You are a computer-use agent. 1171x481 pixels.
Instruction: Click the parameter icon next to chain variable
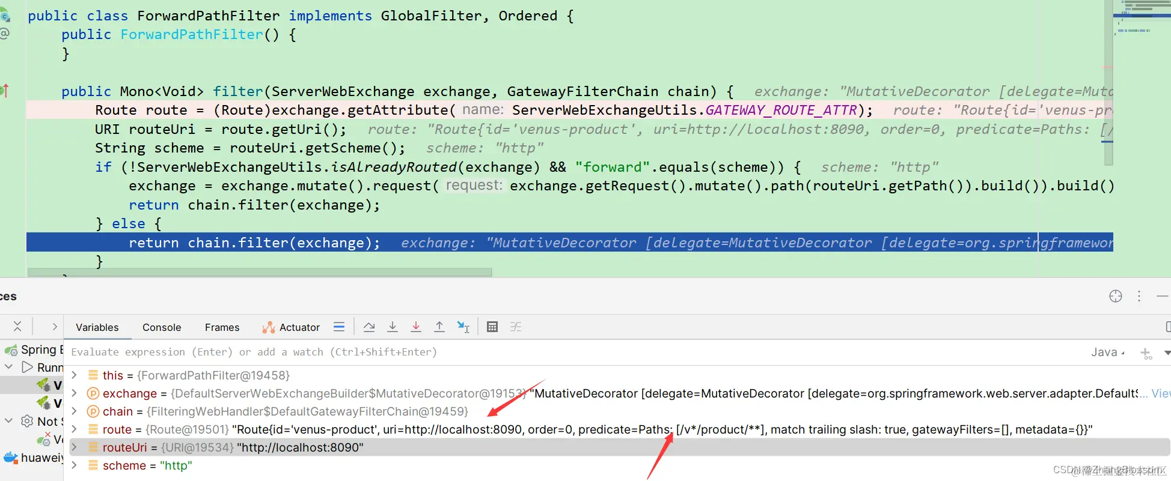(93, 411)
